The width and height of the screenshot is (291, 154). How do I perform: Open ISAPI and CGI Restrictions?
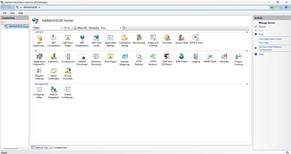pyautogui.click(x=167, y=59)
